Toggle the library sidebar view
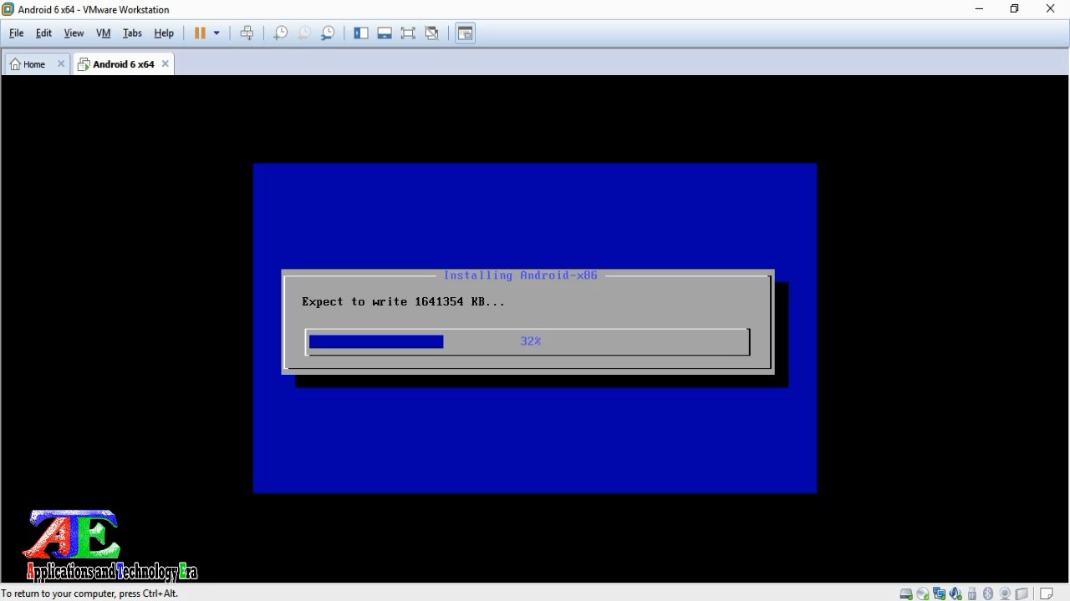The width and height of the screenshot is (1070, 601). click(x=361, y=33)
